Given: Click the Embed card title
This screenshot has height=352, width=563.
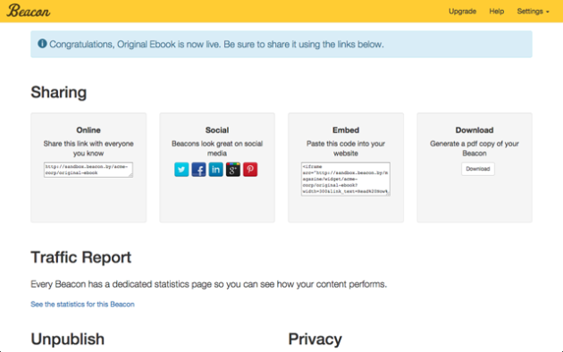Looking at the screenshot, I should click(346, 130).
